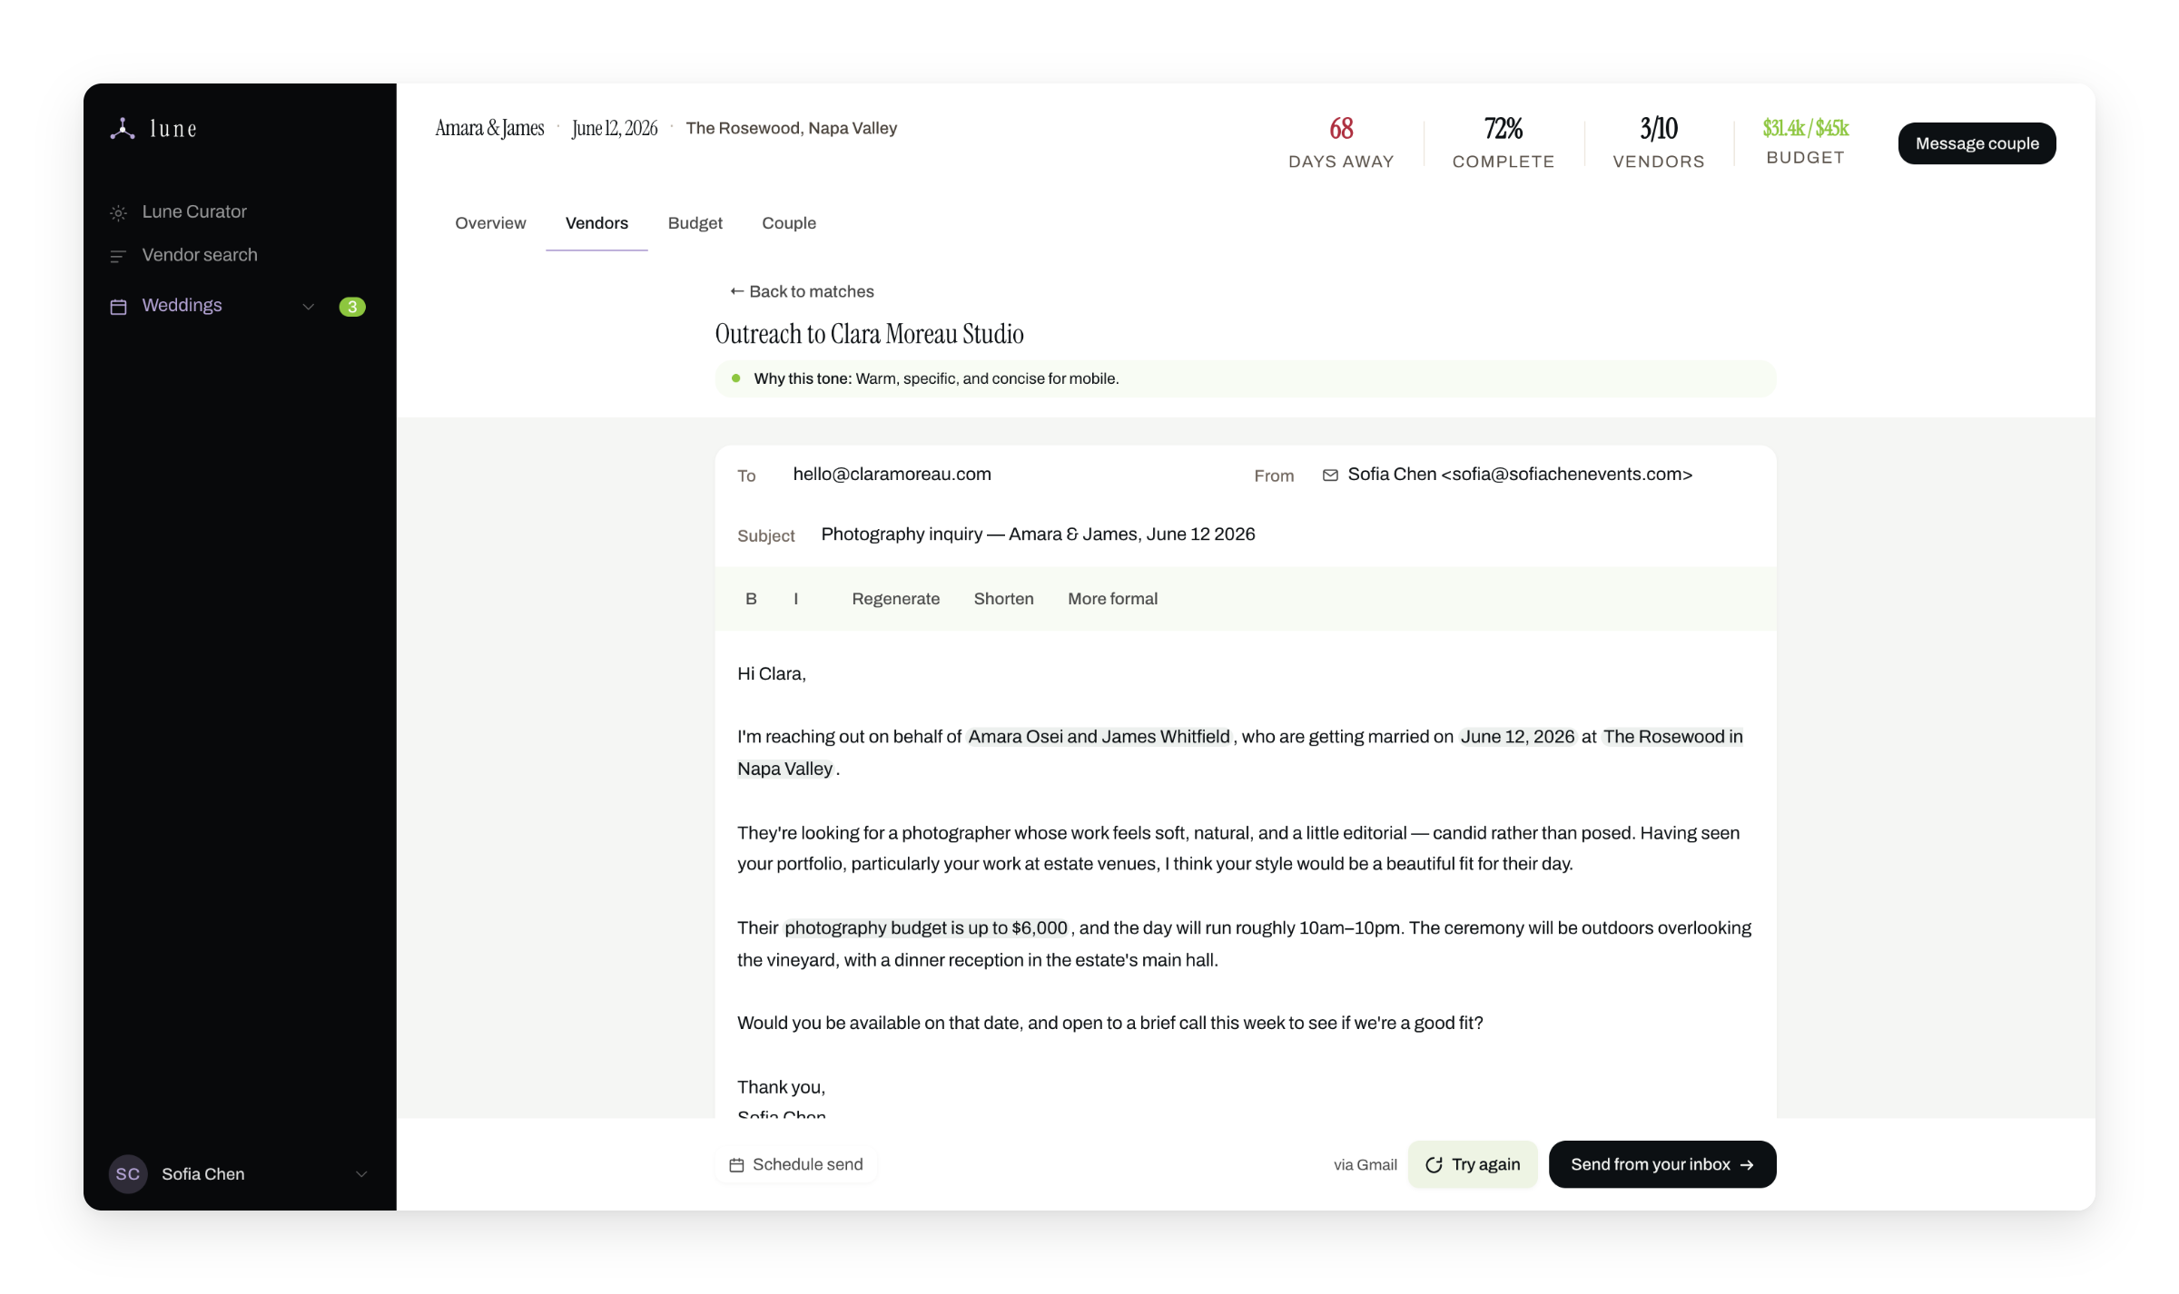The height and width of the screenshot is (1294, 2179).
Task: Click the 'Why this tone' note
Action: tap(1245, 378)
